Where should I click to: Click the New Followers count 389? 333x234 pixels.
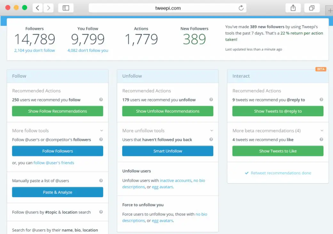pyautogui.click(x=194, y=39)
